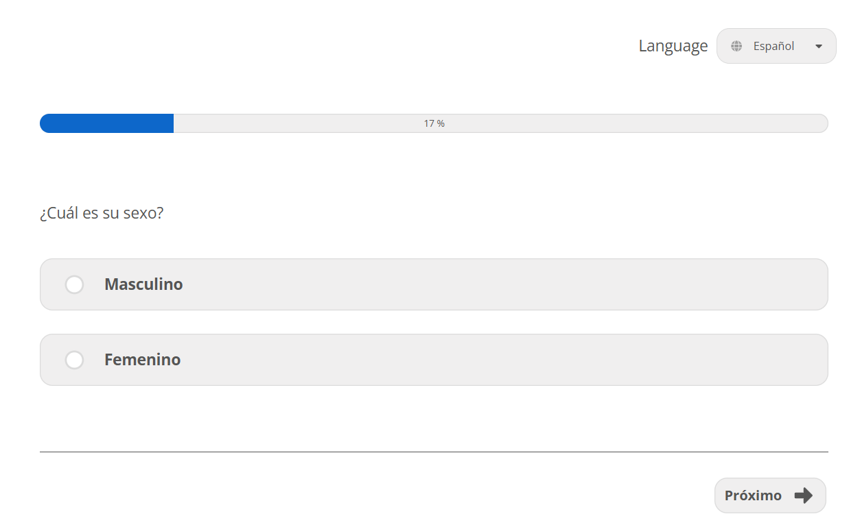
Task: Select the Femenino radio circle
Action: [x=74, y=360]
